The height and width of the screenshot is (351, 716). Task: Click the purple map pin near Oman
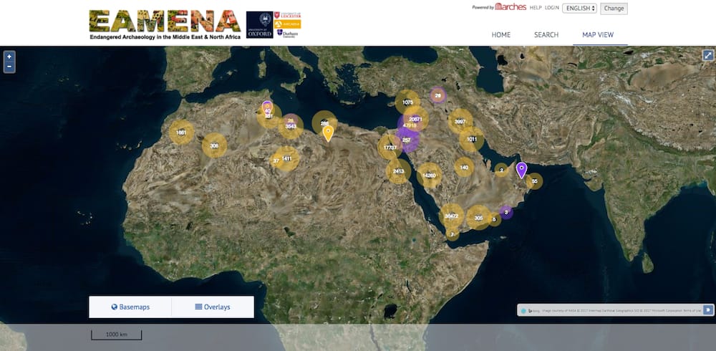[x=521, y=170]
